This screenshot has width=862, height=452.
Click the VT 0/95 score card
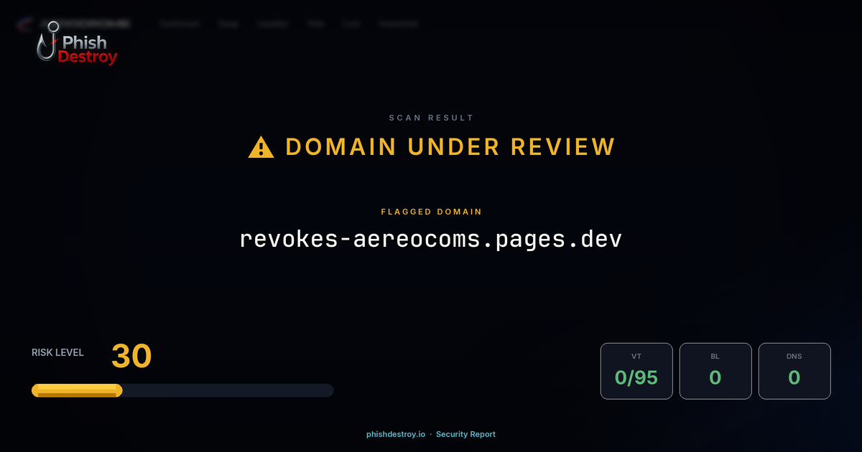[636, 371]
